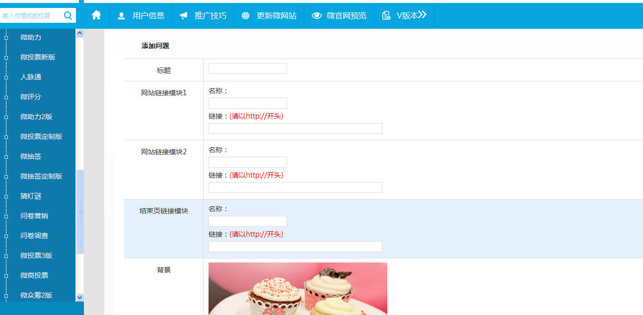
Task: Click the 网站链接模块2 label
Action: coord(164,152)
